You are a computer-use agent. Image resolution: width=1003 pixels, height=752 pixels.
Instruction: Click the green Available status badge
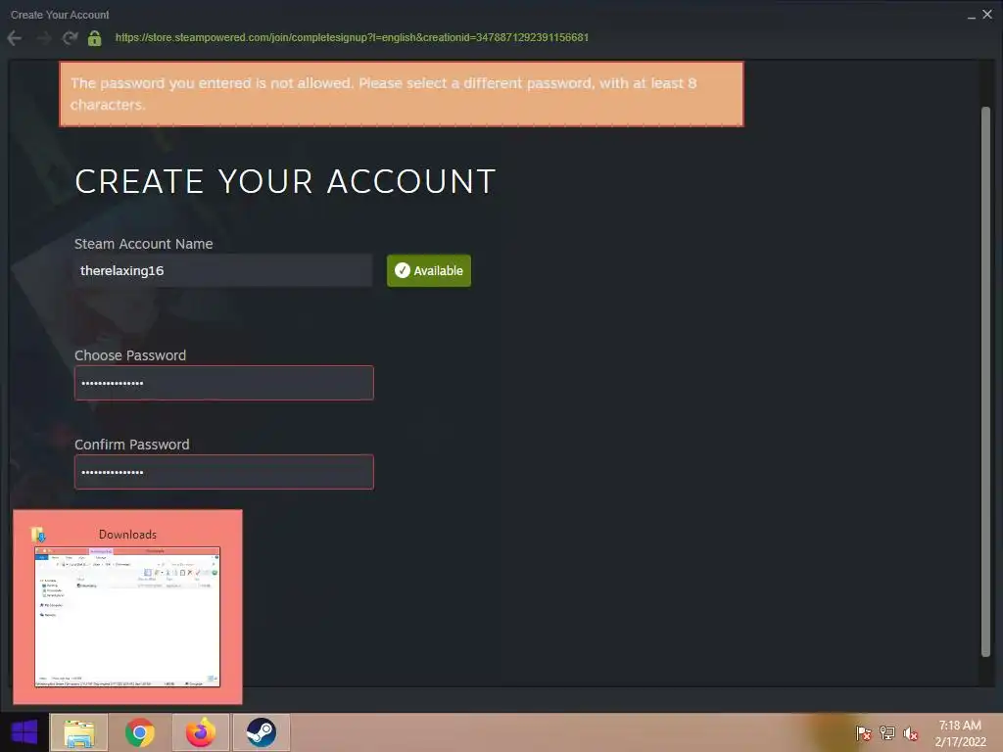click(429, 270)
